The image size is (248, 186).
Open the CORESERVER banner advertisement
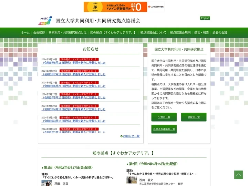pyautogui.click(x=124, y=7)
